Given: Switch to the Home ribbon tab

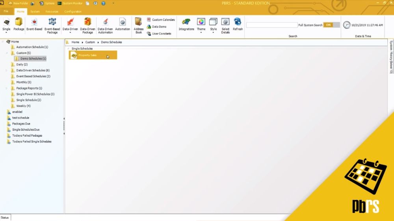Looking at the screenshot, I should pos(20,11).
